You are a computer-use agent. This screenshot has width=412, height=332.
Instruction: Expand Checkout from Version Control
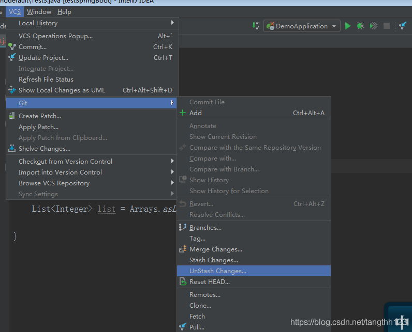(92, 162)
